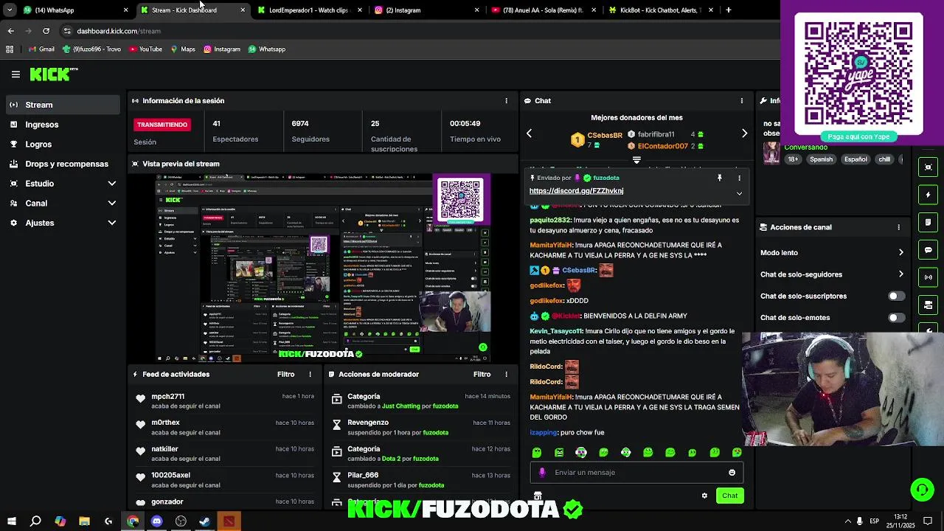Switch to Instagram browser tab
The image size is (944, 531).
426,10
